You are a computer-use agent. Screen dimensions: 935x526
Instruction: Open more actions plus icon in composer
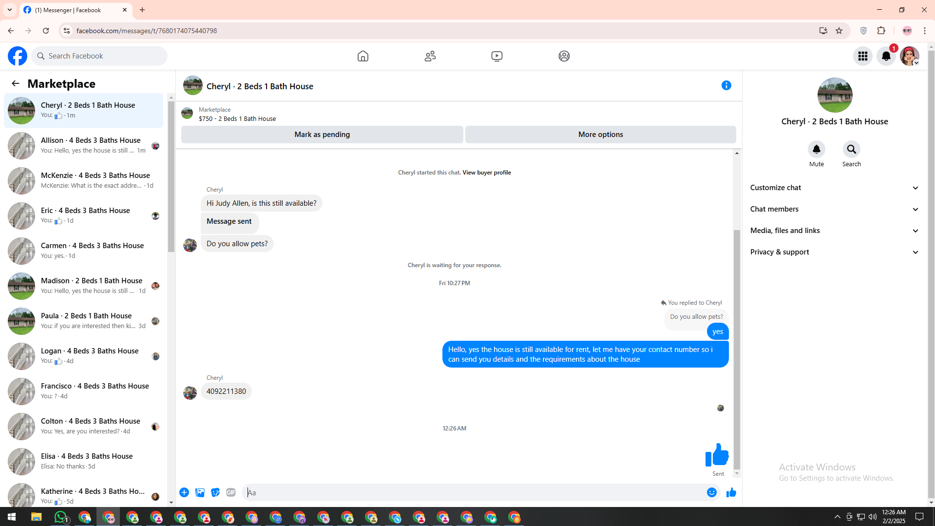point(184,492)
